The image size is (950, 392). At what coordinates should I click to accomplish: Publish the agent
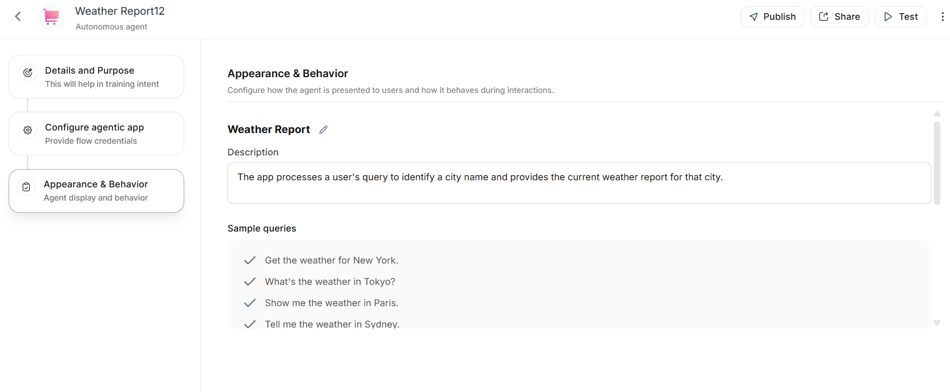coord(772,17)
